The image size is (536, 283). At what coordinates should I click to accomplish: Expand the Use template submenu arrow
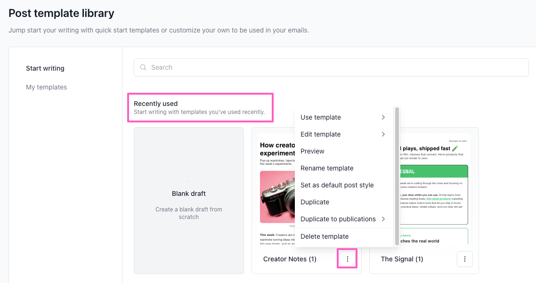pos(383,117)
